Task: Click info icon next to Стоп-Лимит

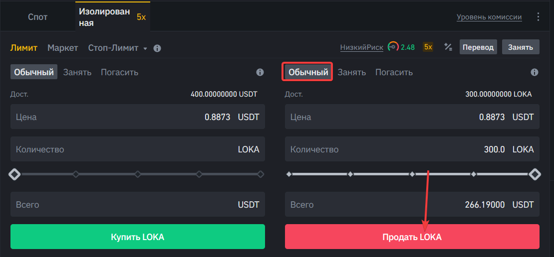Action: click(157, 48)
